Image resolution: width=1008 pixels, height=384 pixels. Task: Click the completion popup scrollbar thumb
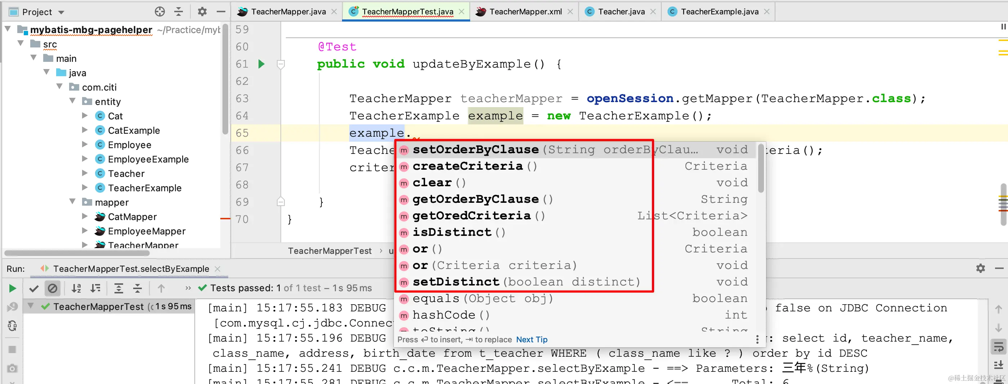761,168
